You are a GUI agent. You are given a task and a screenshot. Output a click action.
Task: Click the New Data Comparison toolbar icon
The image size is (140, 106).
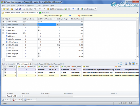click(x=4, y=9)
